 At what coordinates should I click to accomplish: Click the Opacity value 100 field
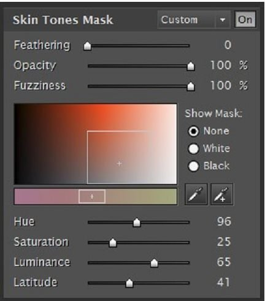coord(221,66)
